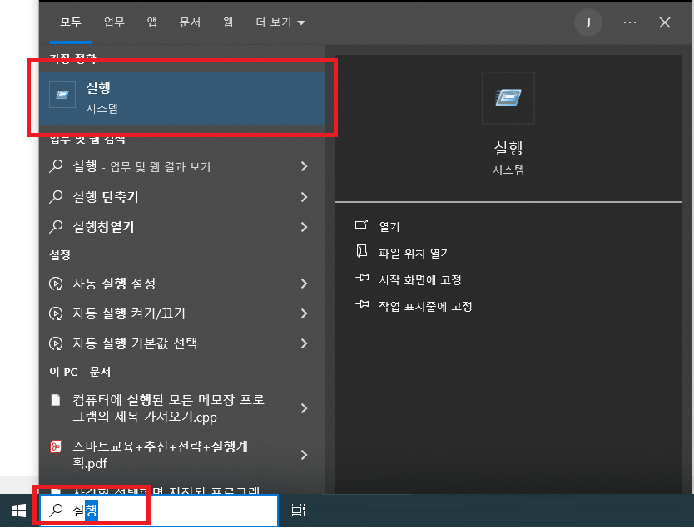Close the search panel with X
This screenshot has height=528, width=694.
[x=664, y=22]
